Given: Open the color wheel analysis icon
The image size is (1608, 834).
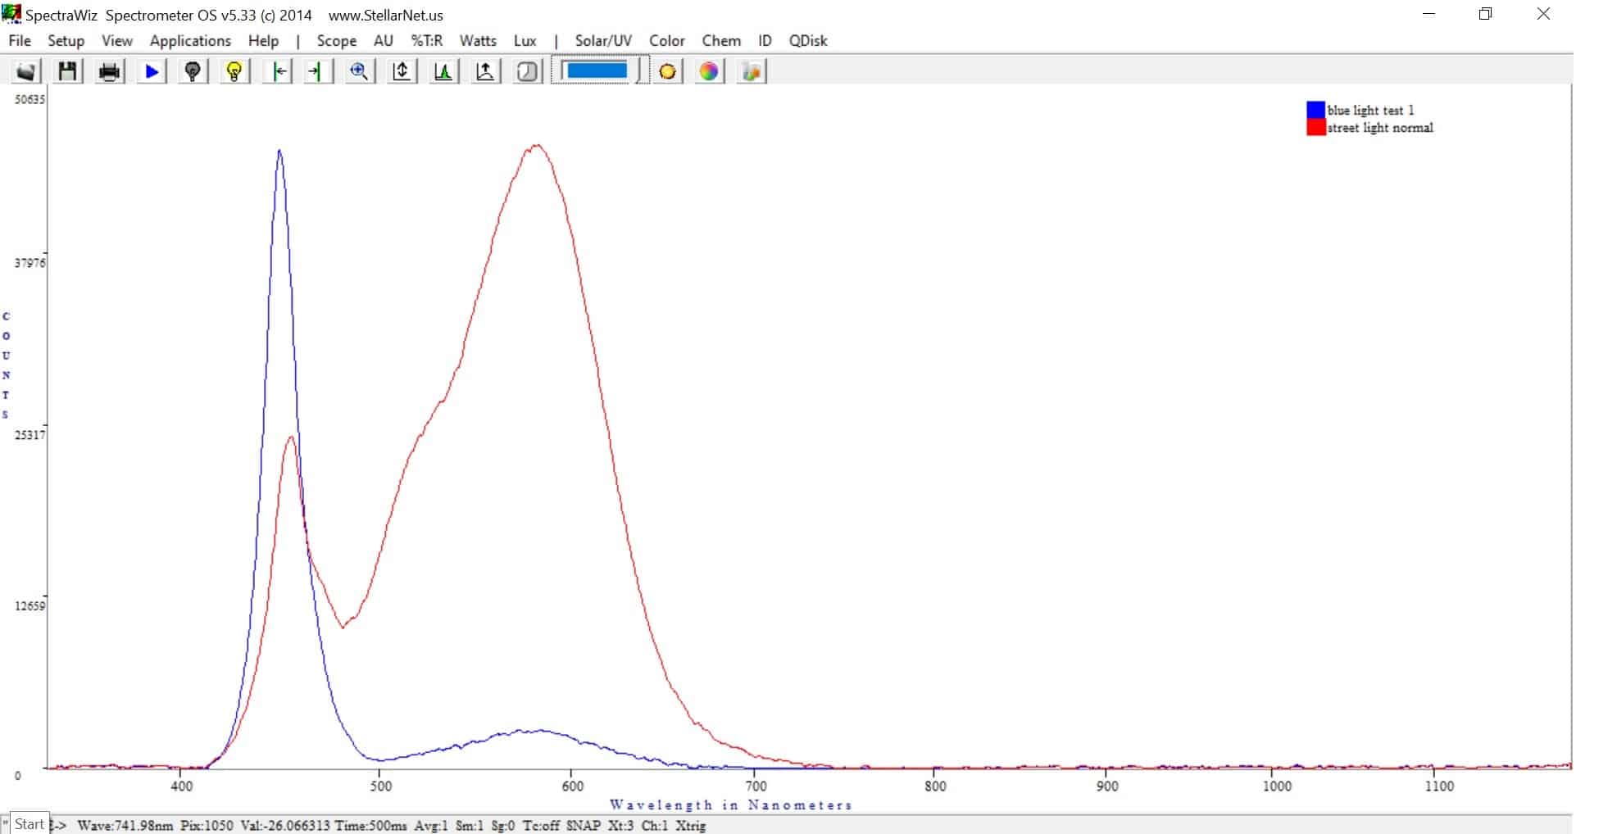Looking at the screenshot, I should [x=709, y=71].
